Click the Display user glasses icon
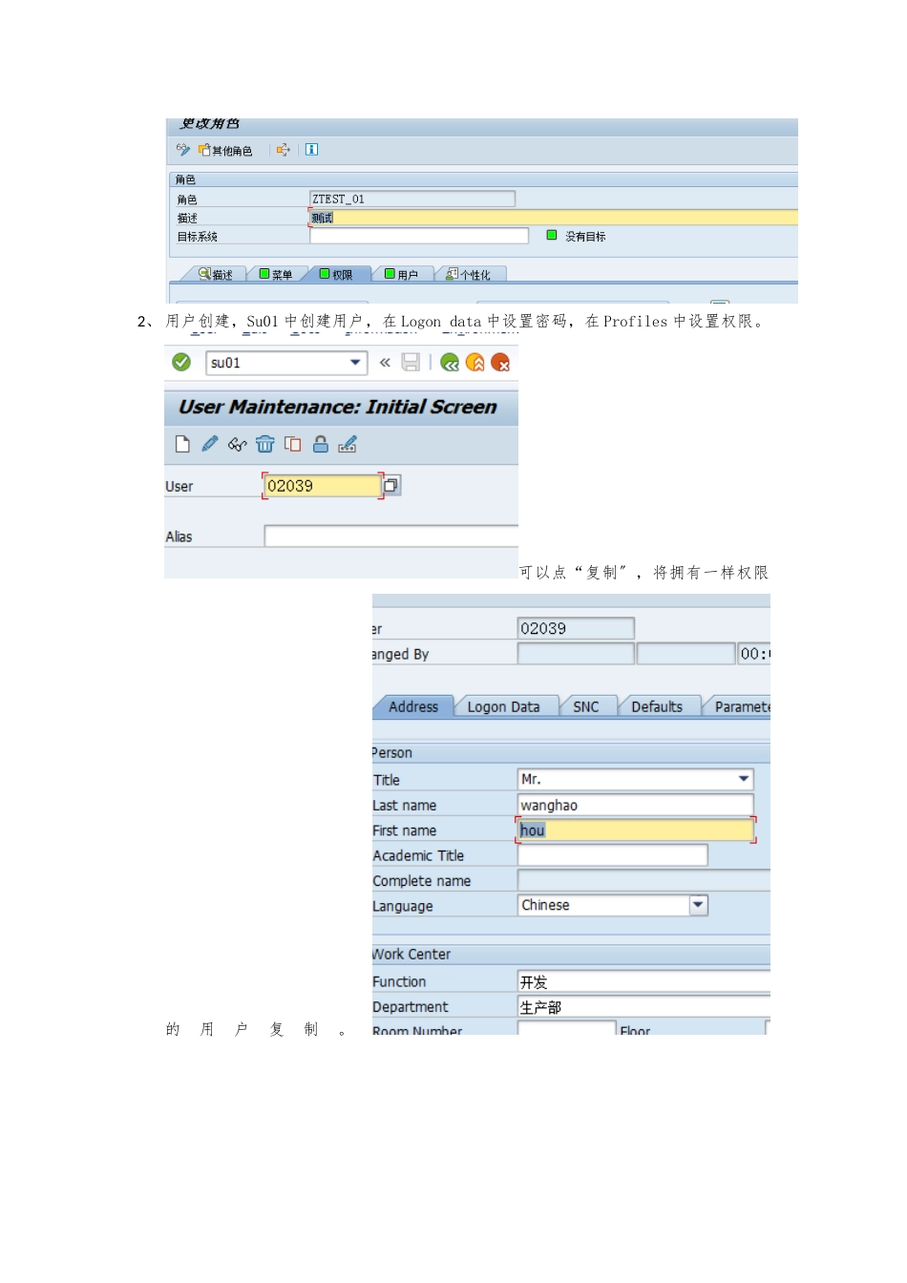This screenshot has height=1283, width=907. 238,444
